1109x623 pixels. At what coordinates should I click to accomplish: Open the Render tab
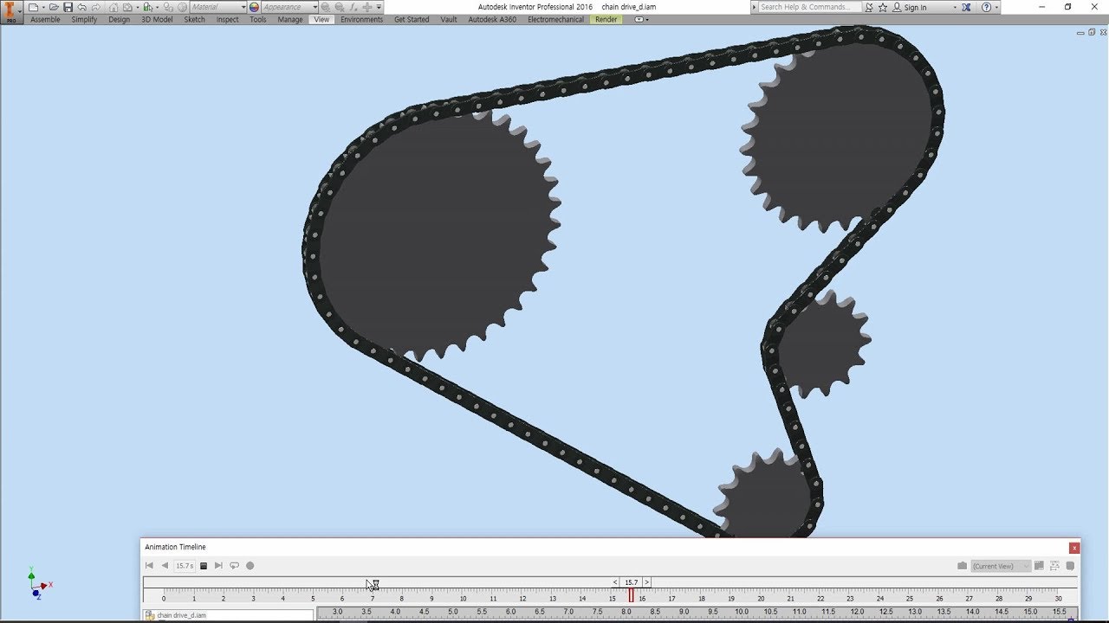606,19
